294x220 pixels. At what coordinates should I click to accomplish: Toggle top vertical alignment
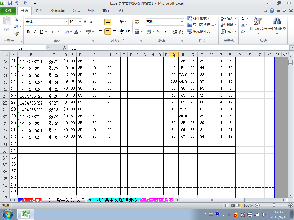tap(101, 22)
